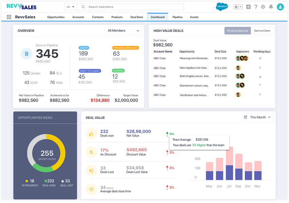Screen dimensions: 289x203
Task: Click the SIGNING status badge
Action: click(118, 71)
